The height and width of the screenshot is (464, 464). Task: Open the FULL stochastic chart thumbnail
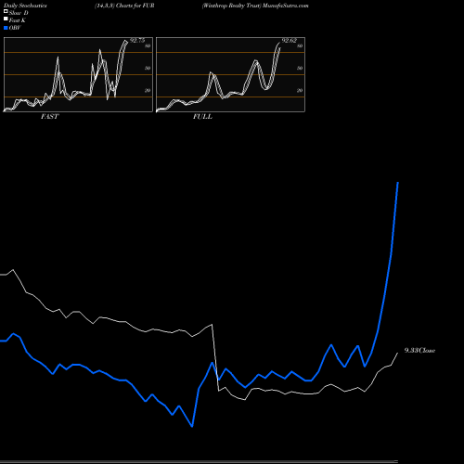(x=230, y=74)
